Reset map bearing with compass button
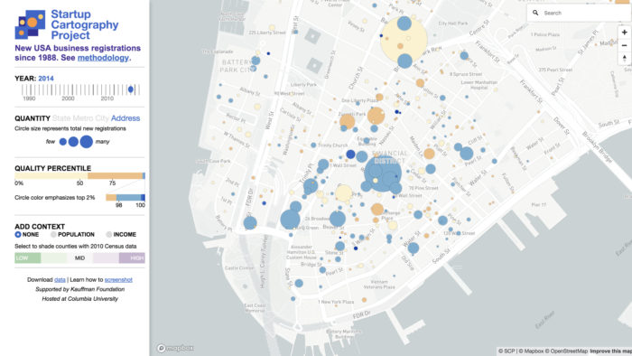Screen dimensions: 632x356 click(x=625, y=59)
